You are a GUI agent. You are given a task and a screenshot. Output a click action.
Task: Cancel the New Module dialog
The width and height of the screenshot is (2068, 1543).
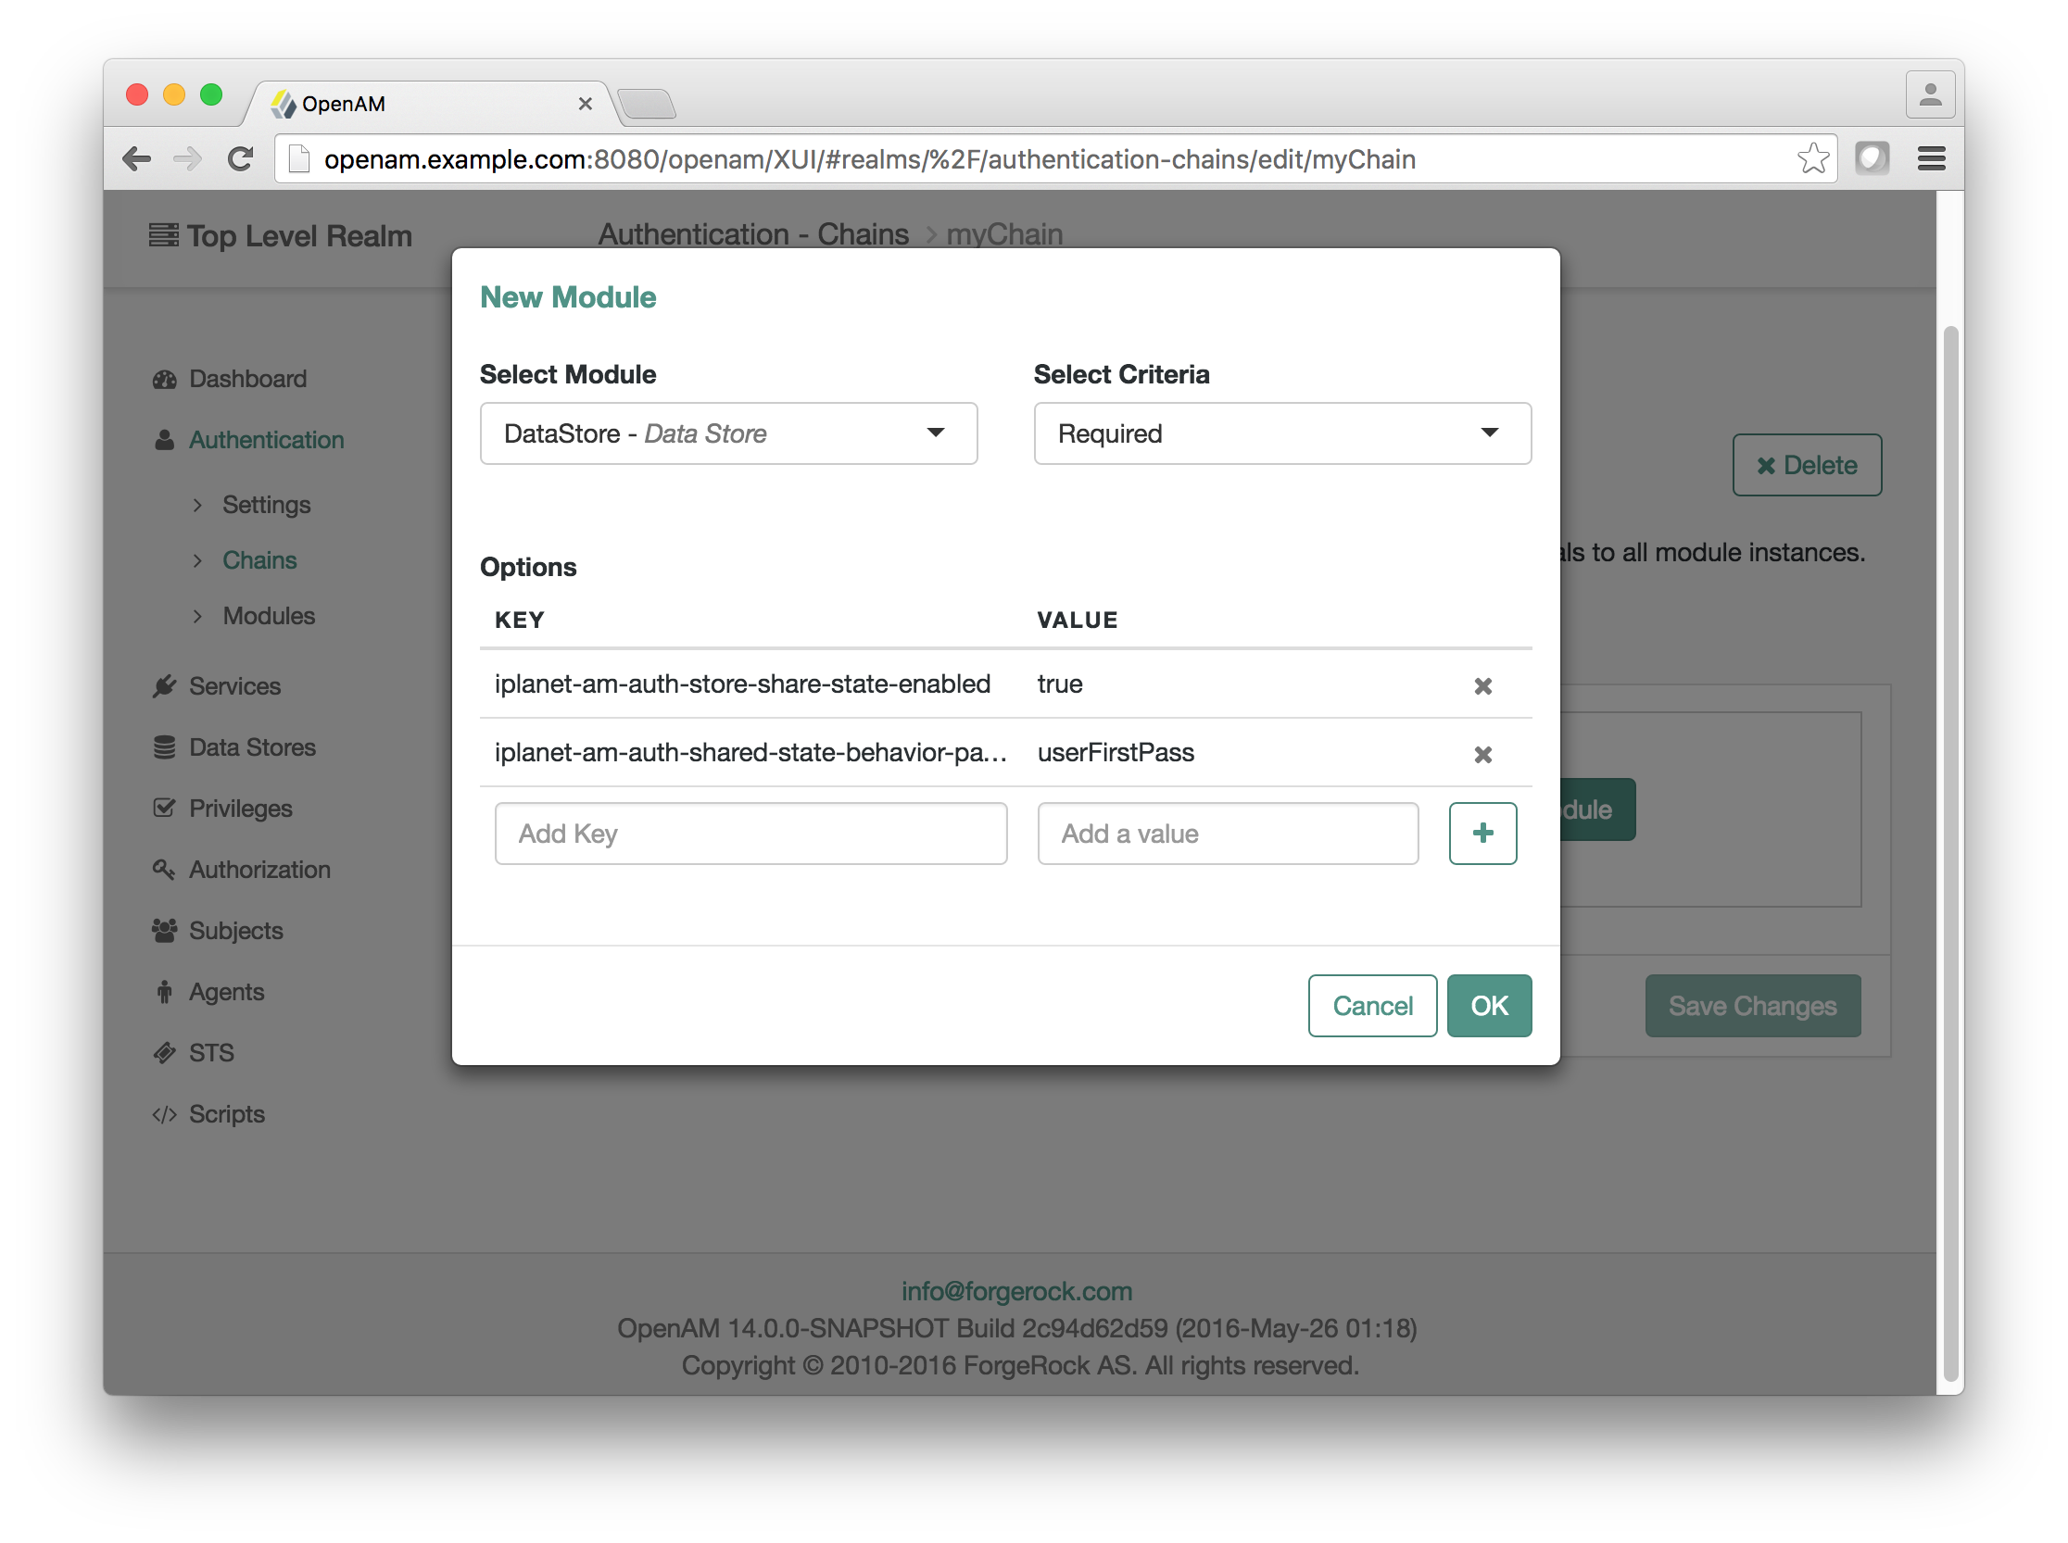click(x=1372, y=1006)
